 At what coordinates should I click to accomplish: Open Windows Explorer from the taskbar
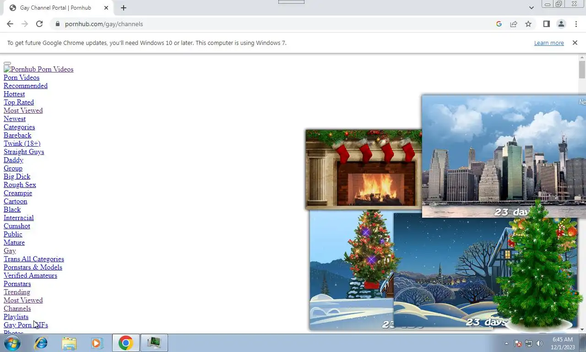click(69, 343)
